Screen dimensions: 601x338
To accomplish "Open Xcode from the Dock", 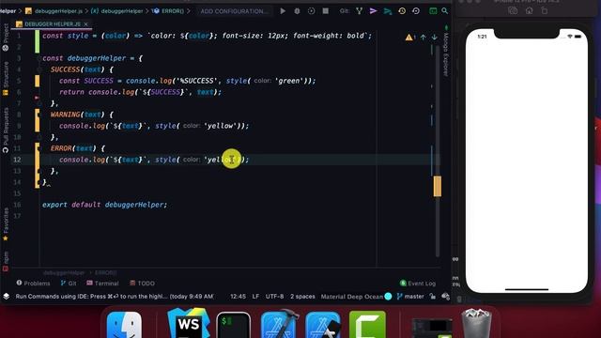I will click(x=278, y=324).
